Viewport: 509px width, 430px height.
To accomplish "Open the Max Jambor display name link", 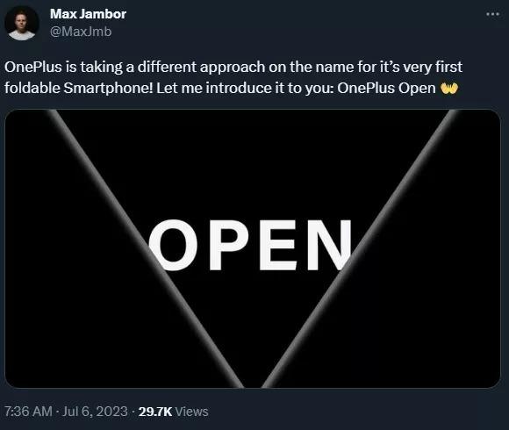I will click(x=88, y=14).
